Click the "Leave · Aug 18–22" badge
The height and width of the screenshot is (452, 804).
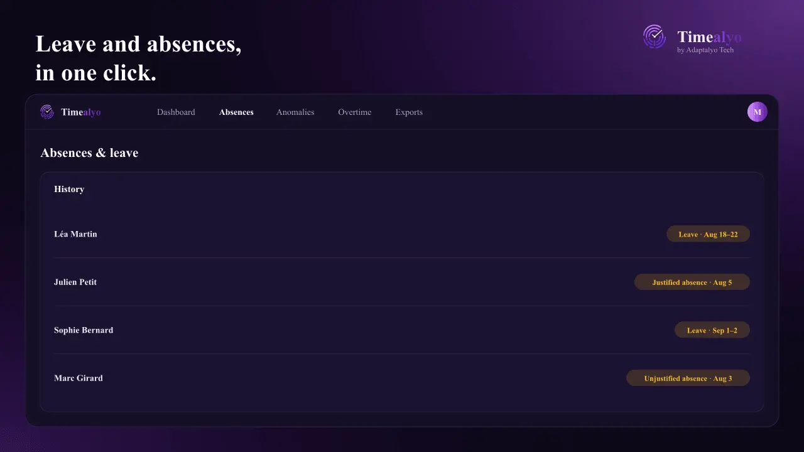pyautogui.click(x=708, y=234)
